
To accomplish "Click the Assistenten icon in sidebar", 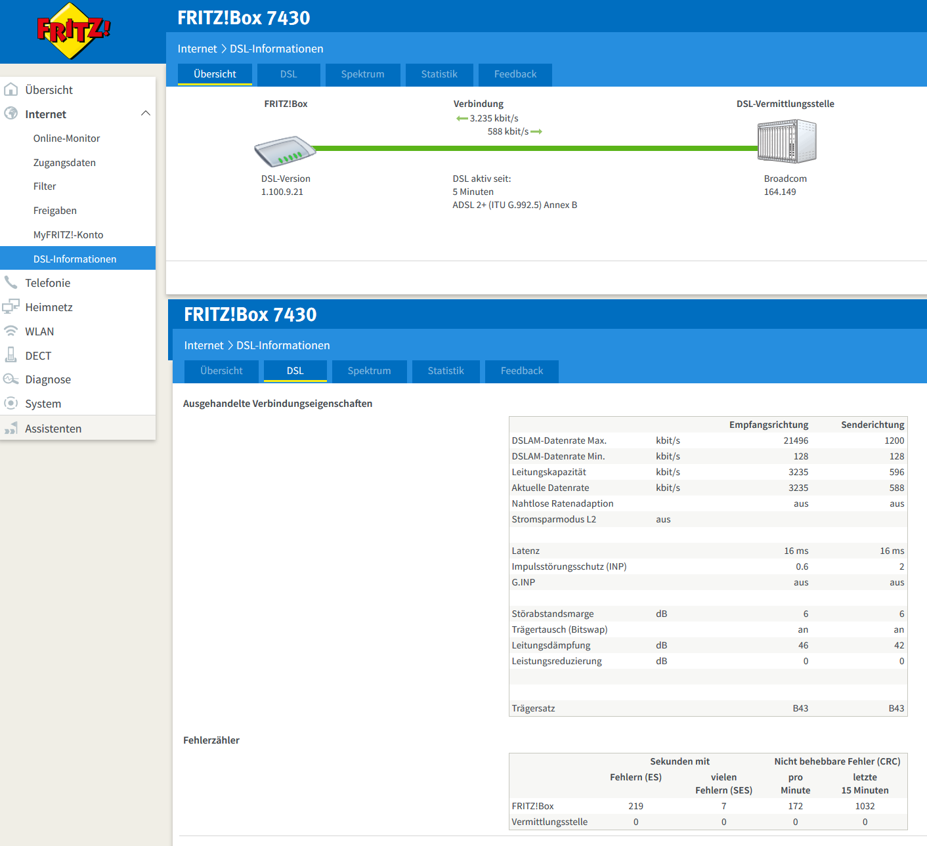I will point(11,428).
